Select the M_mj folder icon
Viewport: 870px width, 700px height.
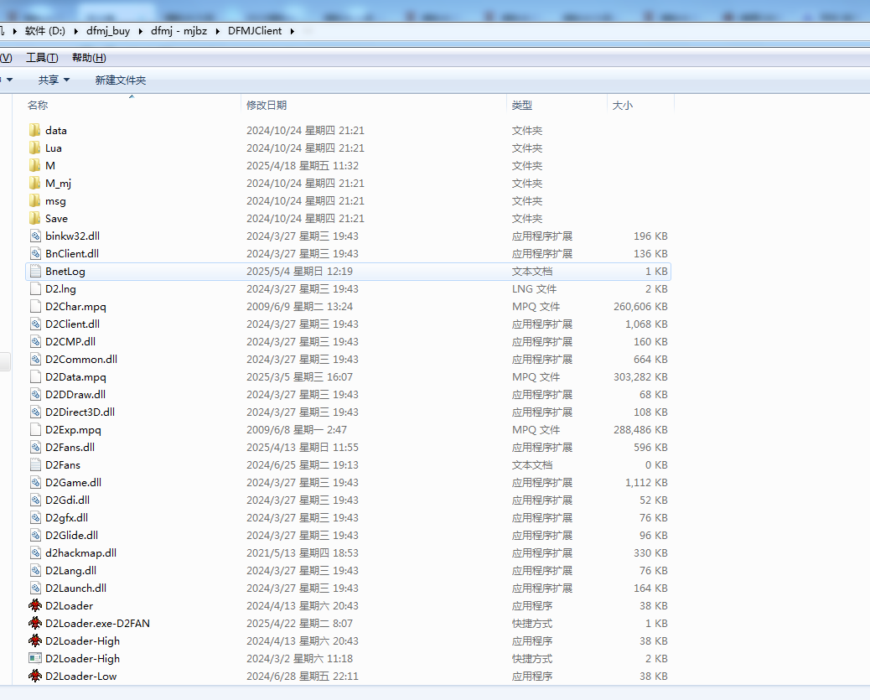tap(35, 184)
